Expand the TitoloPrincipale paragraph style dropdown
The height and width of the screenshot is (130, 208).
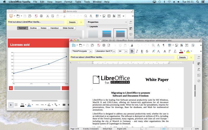(91, 51)
